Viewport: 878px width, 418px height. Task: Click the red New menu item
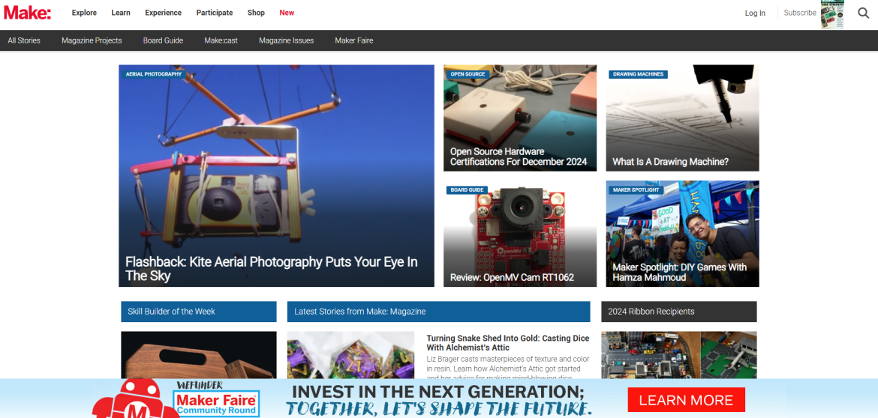point(287,13)
